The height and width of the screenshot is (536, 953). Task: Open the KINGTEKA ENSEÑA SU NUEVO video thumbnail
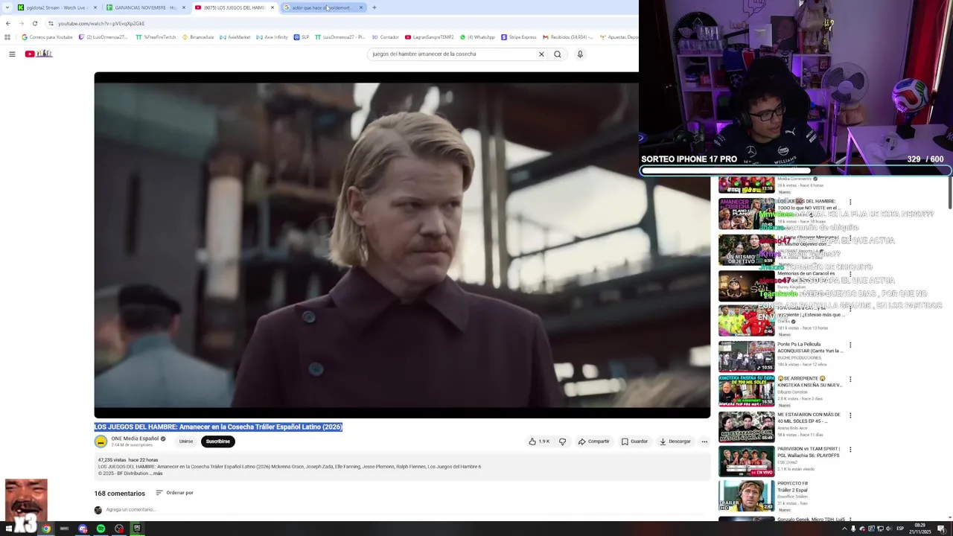pyautogui.click(x=746, y=391)
